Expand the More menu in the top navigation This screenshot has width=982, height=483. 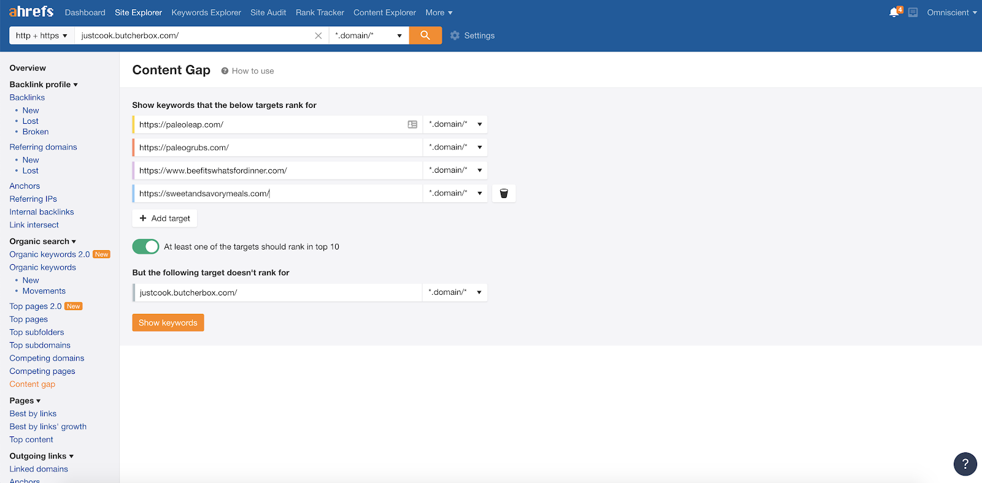439,12
